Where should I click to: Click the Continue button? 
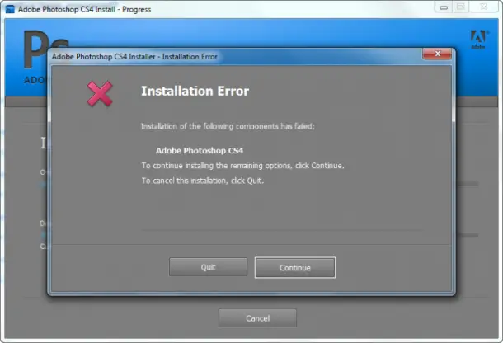coord(295,267)
